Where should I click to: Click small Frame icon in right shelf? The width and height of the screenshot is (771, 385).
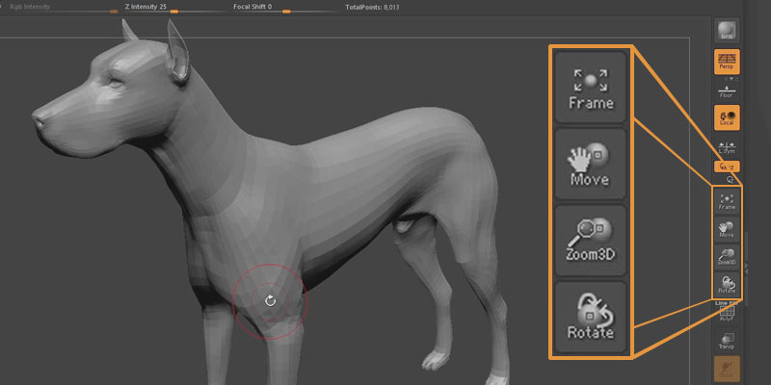(727, 201)
